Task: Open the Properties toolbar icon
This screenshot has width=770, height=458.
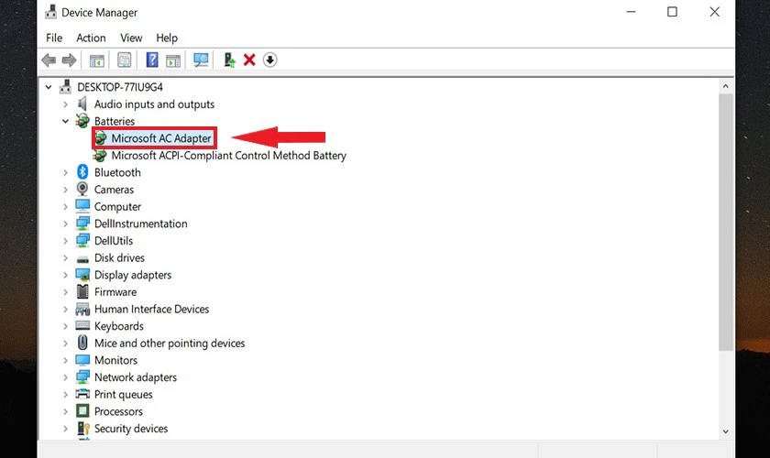Action: tap(125, 60)
